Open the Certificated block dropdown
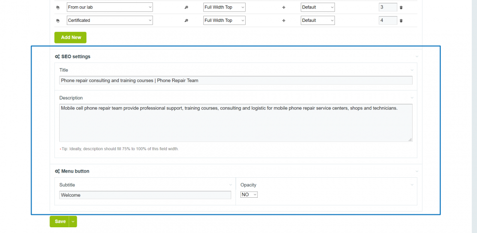 (x=110, y=20)
